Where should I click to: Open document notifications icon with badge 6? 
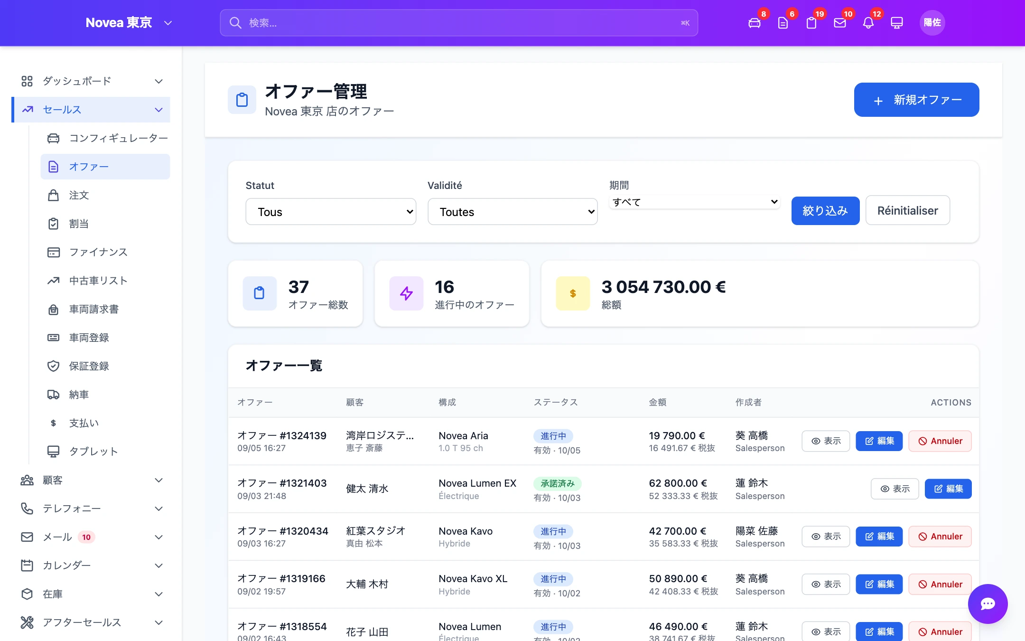[783, 23]
